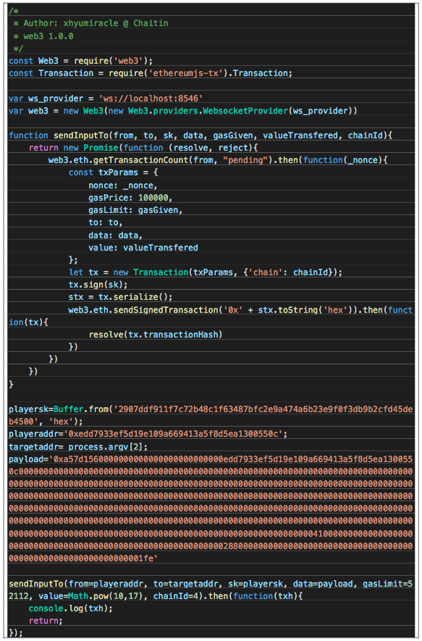This screenshot has width=422, height=641.
Task: Click the gasPrice value 100000
Action: 153,198
